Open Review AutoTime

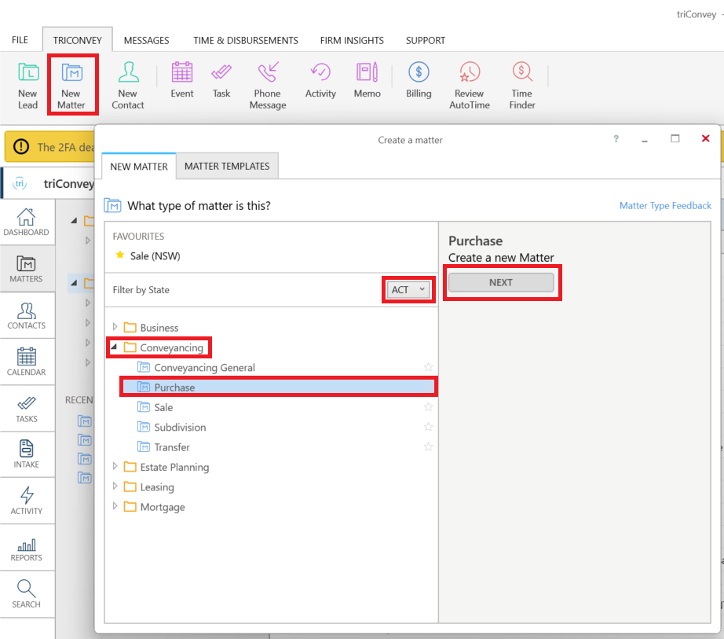click(x=470, y=85)
